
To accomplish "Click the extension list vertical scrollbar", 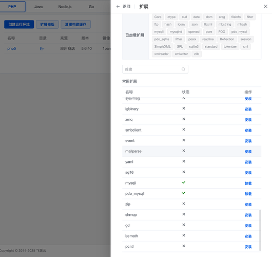I will coord(260,230).
